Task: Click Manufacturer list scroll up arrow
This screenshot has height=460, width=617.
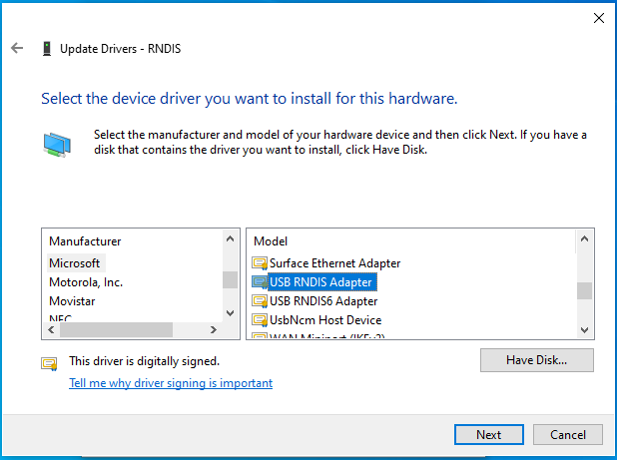Action: tap(231, 238)
